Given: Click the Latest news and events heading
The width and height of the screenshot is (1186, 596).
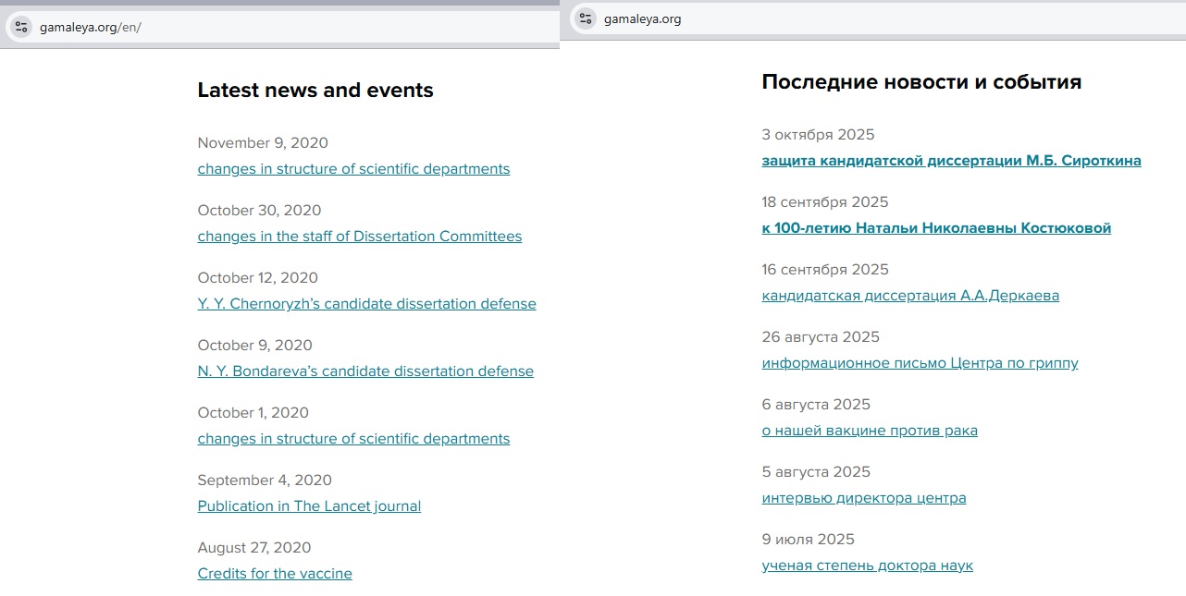Looking at the screenshot, I should [315, 91].
